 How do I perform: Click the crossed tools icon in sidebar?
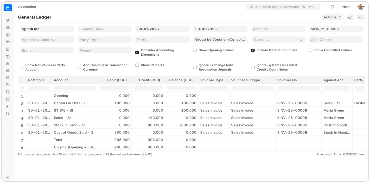[8, 21]
